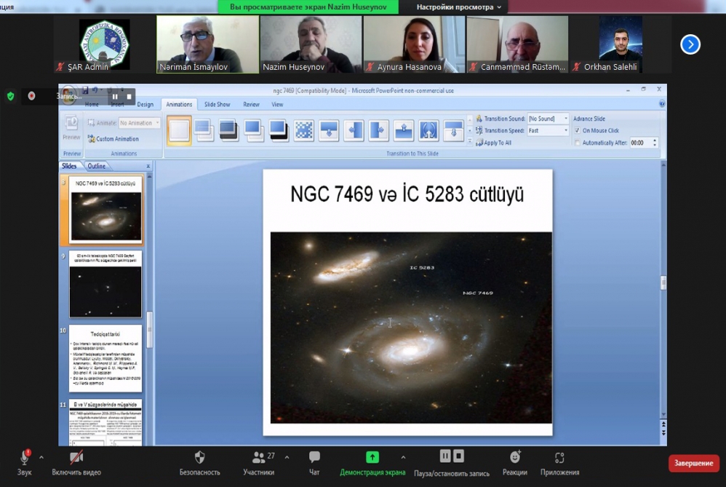Enable the Automatically After checkbox

pyautogui.click(x=577, y=143)
